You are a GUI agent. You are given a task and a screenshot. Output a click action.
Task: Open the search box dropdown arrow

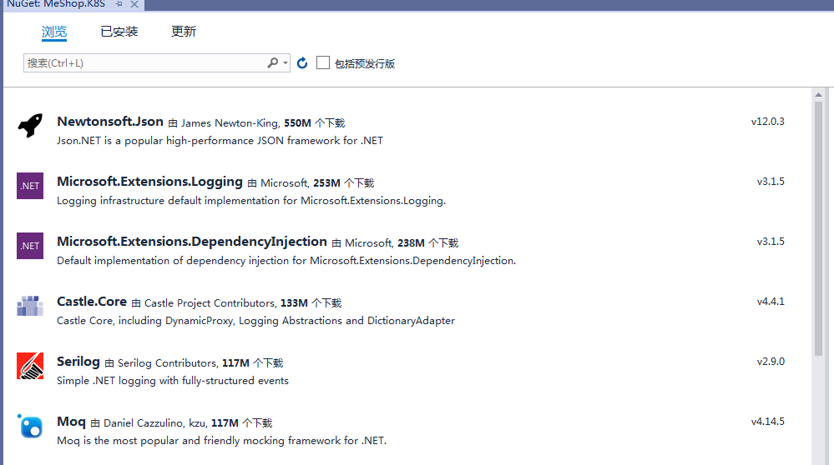[286, 63]
